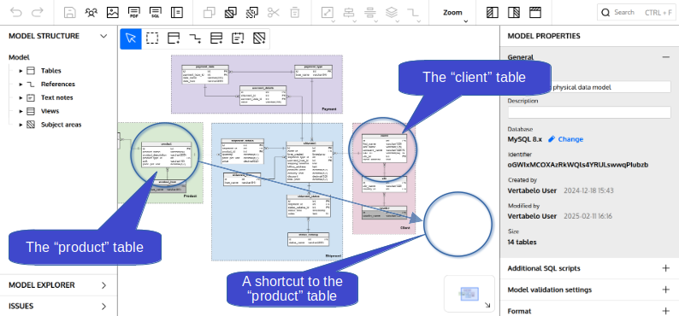Click the Description input field
679x316 pixels.
pyautogui.click(x=589, y=113)
